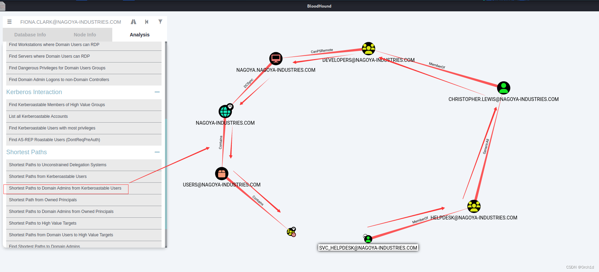Click HELPDESK@NAGOYA-INDUSTRIES.COM node label
Screen dimensions: 599x272
click(x=474, y=218)
